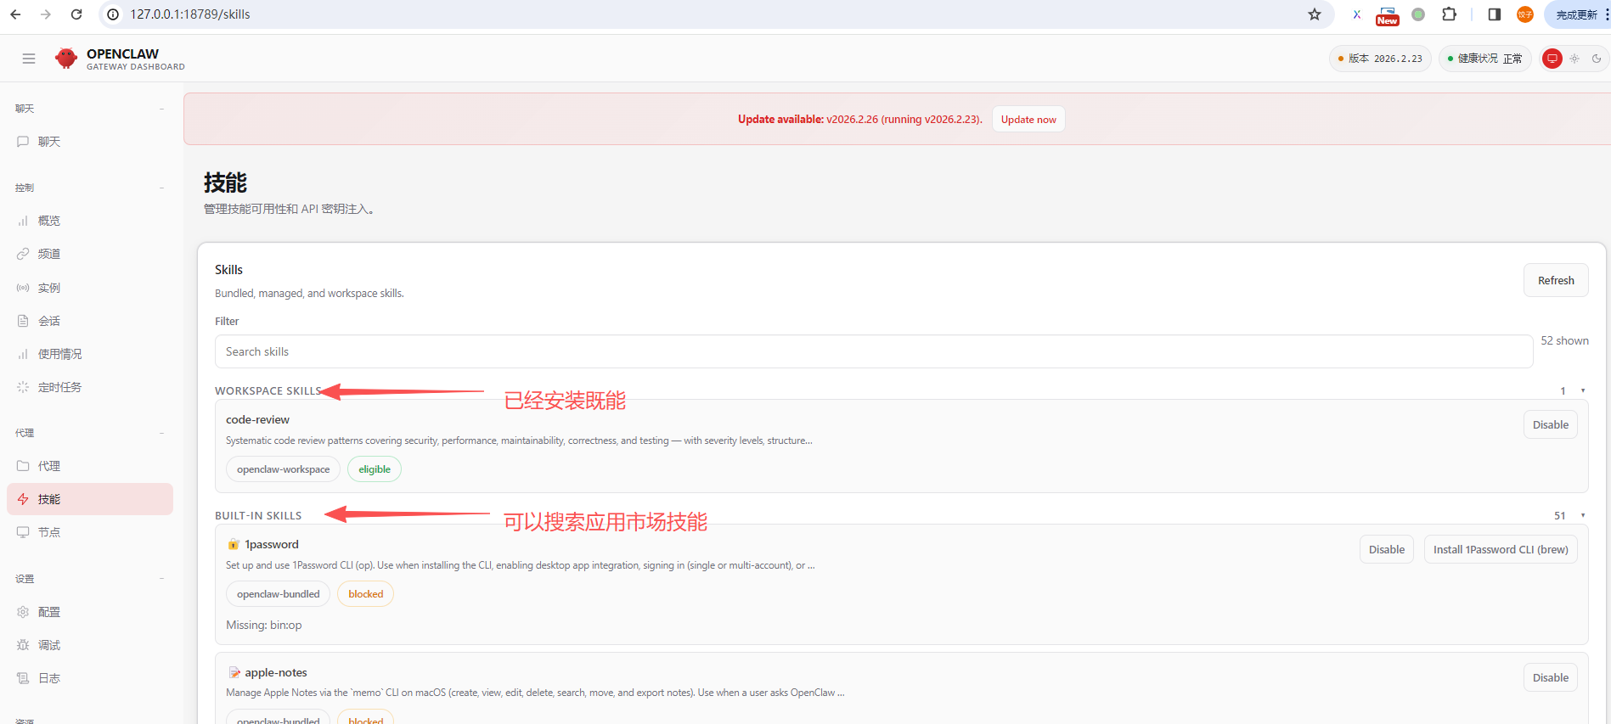Collapse the WORKSPACE SKILLS group arrow

pos(1583,390)
